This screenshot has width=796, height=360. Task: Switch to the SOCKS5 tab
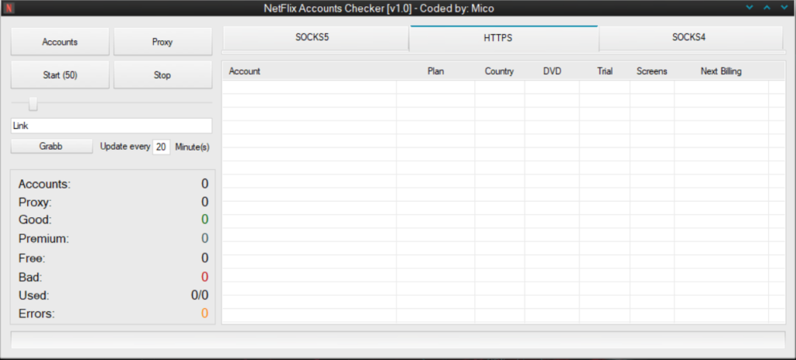point(316,37)
